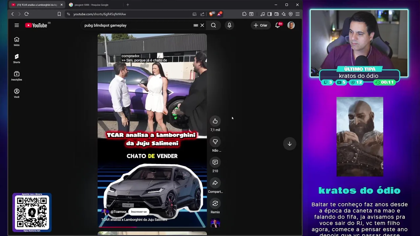This screenshot has height=236, width=420.
Task: Open the Criar create menu
Action: [261, 25]
